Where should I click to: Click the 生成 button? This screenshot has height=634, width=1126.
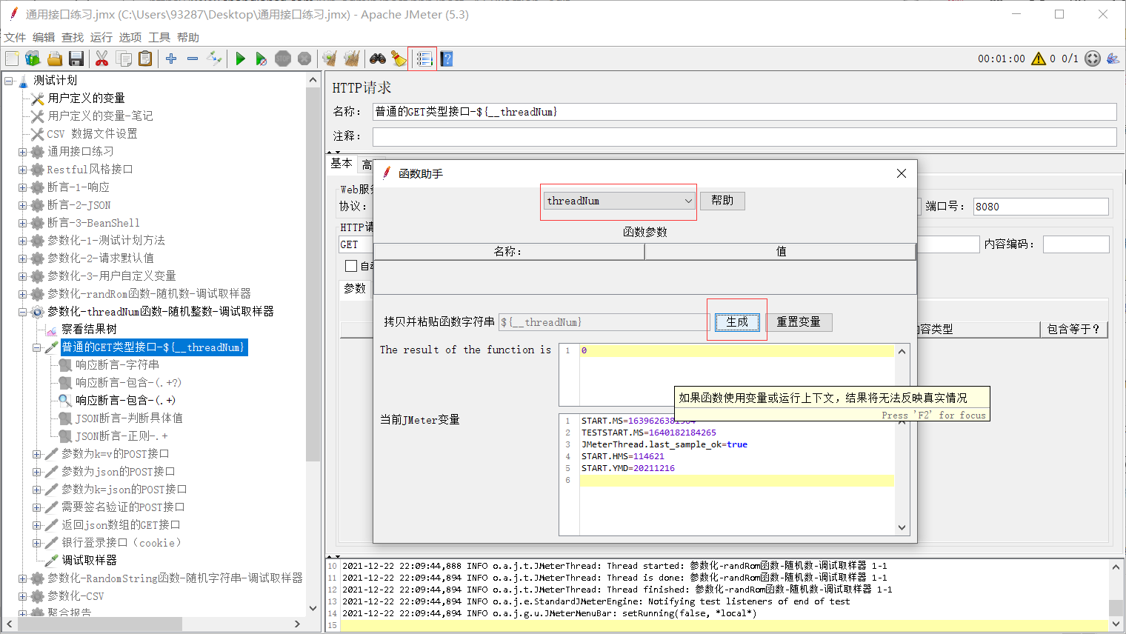[x=737, y=322]
